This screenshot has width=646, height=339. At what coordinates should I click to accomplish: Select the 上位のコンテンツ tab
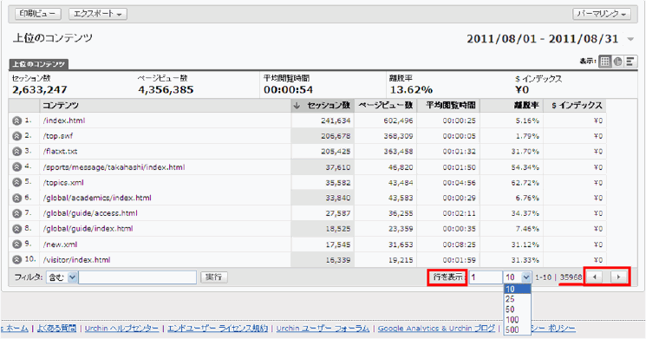[x=39, y=64]
